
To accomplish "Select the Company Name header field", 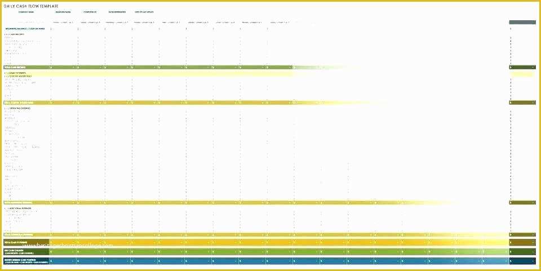I will click(26, 12).
